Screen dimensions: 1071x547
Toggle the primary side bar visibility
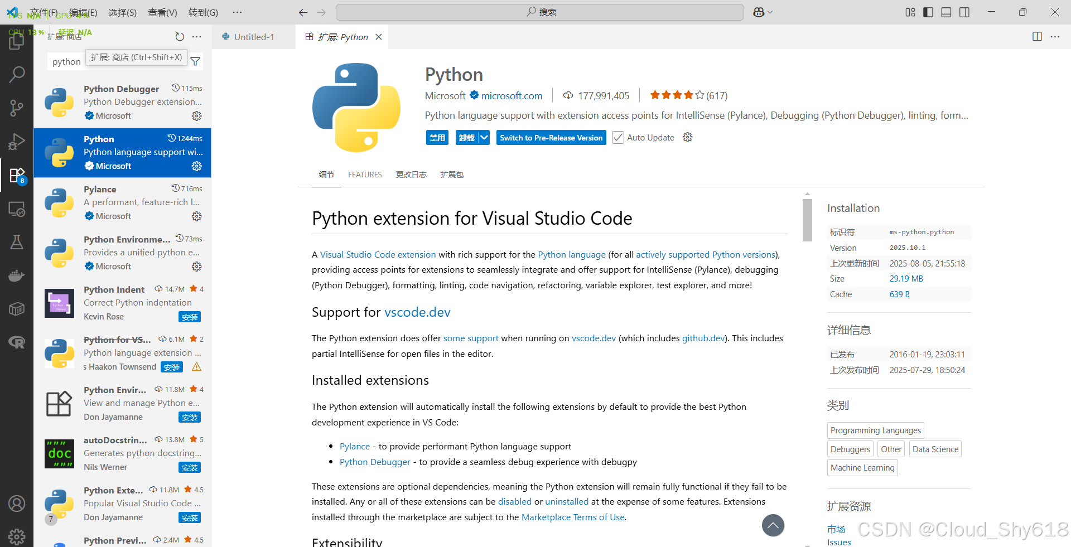tap(928, 12)
